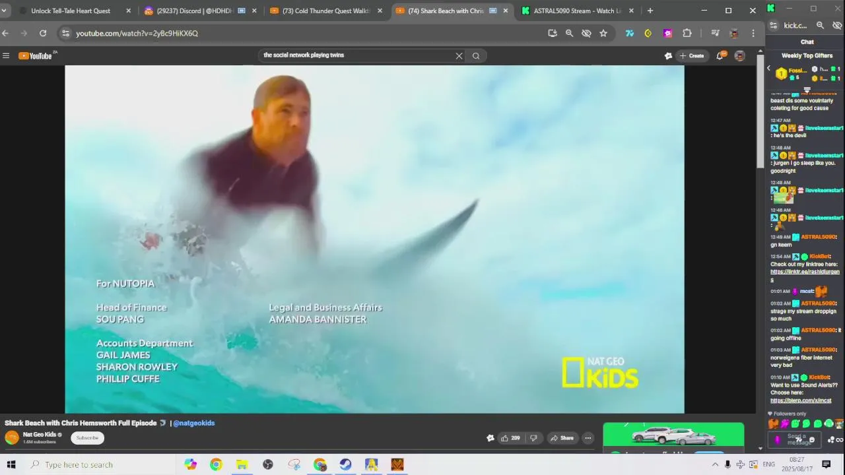Toggle the microphone tray icon

click(727, 464)
